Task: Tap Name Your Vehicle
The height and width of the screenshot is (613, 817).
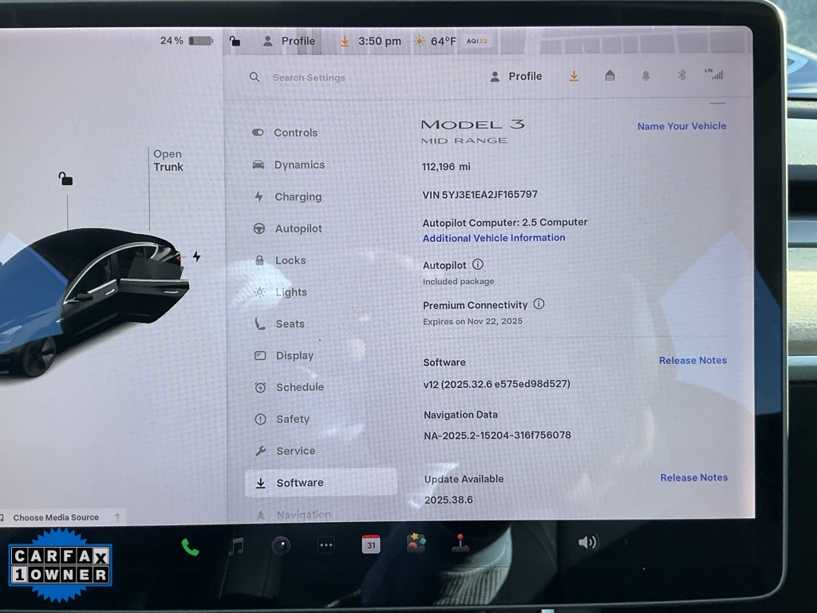Action: 681,126
